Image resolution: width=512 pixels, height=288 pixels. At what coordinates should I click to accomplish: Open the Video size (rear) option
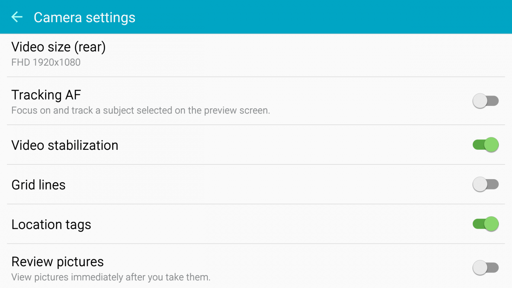point(58,47)
